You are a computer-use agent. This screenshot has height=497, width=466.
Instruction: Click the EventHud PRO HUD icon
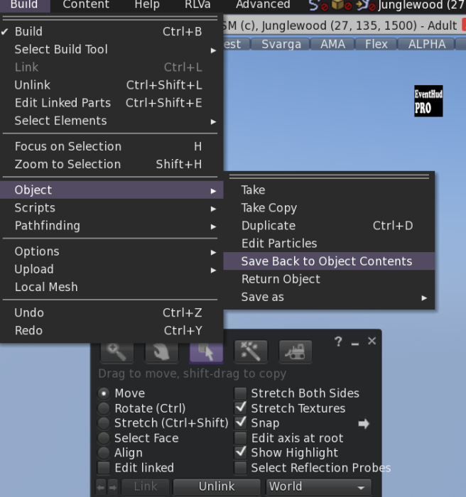(x=428, y=102)
